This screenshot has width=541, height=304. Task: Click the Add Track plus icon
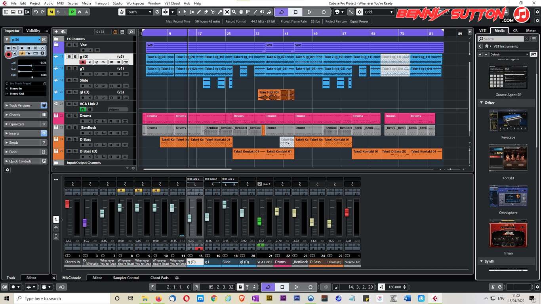point(57,31)
